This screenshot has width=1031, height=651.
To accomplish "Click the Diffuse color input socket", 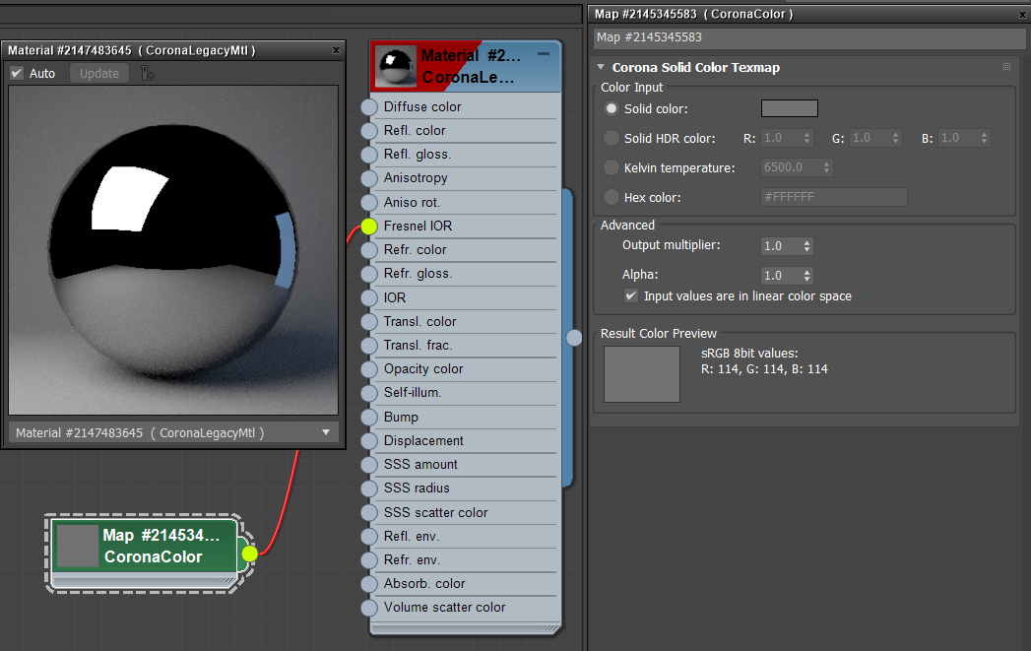I will [x=369, y=107].
